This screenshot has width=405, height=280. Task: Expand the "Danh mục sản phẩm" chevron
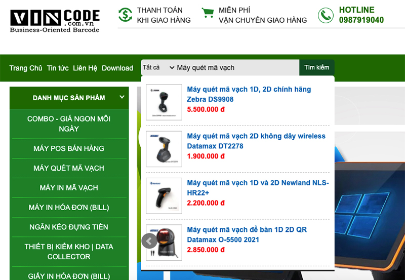point(121,97)
